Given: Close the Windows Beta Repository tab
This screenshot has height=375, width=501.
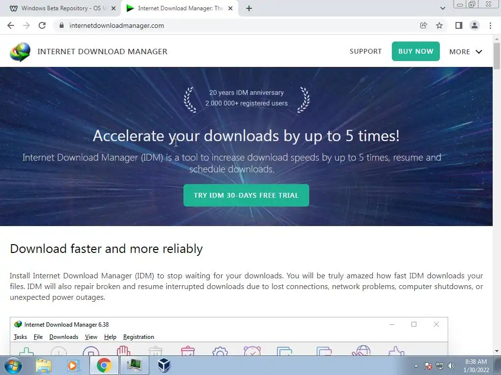Looking at the screenshot, I should click(114, 8).
